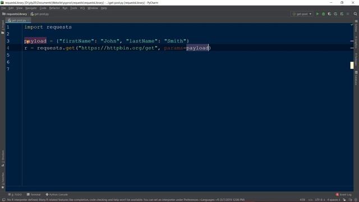359x202 pixels.
Task: Open the Favorites tool window stripe
Action: coord(3,181)
